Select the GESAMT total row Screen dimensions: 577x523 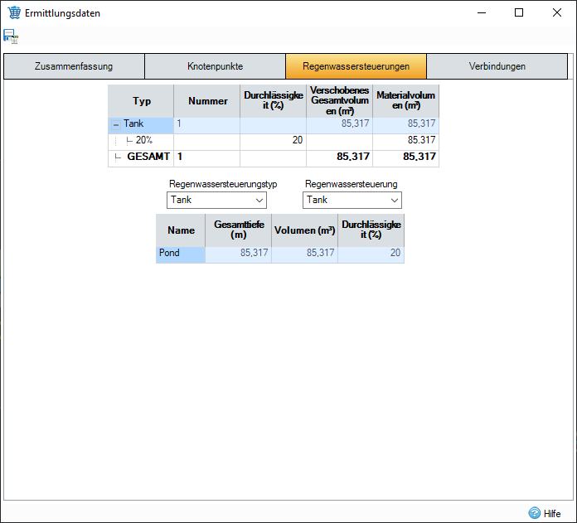point(274,158)
